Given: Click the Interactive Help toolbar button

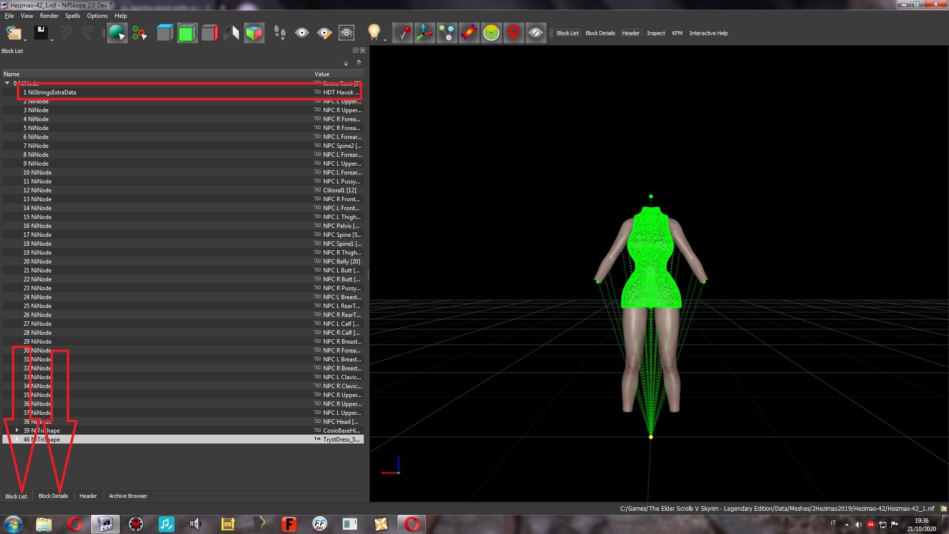Looking at the screenshot, I should coord(708,33).
